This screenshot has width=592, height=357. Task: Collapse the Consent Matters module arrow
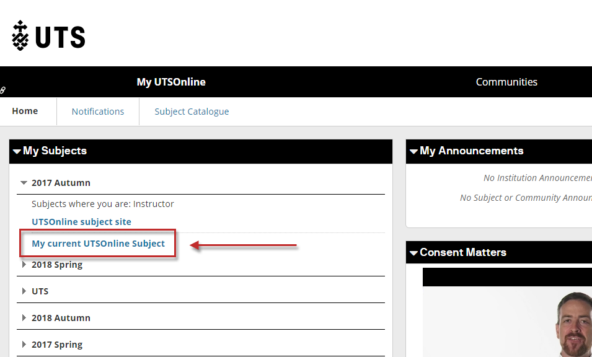coord(413,253)
